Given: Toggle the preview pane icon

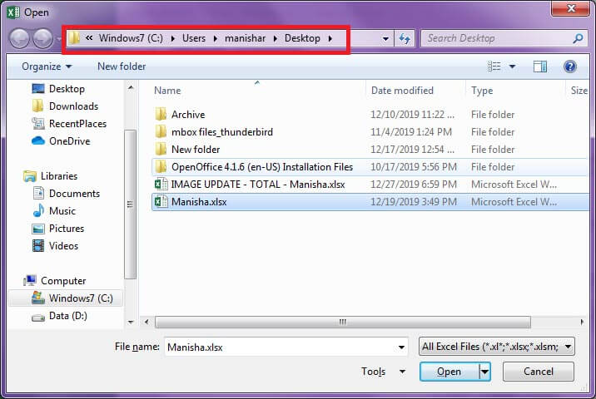Looking at the screenshot, I should point(540,66).
